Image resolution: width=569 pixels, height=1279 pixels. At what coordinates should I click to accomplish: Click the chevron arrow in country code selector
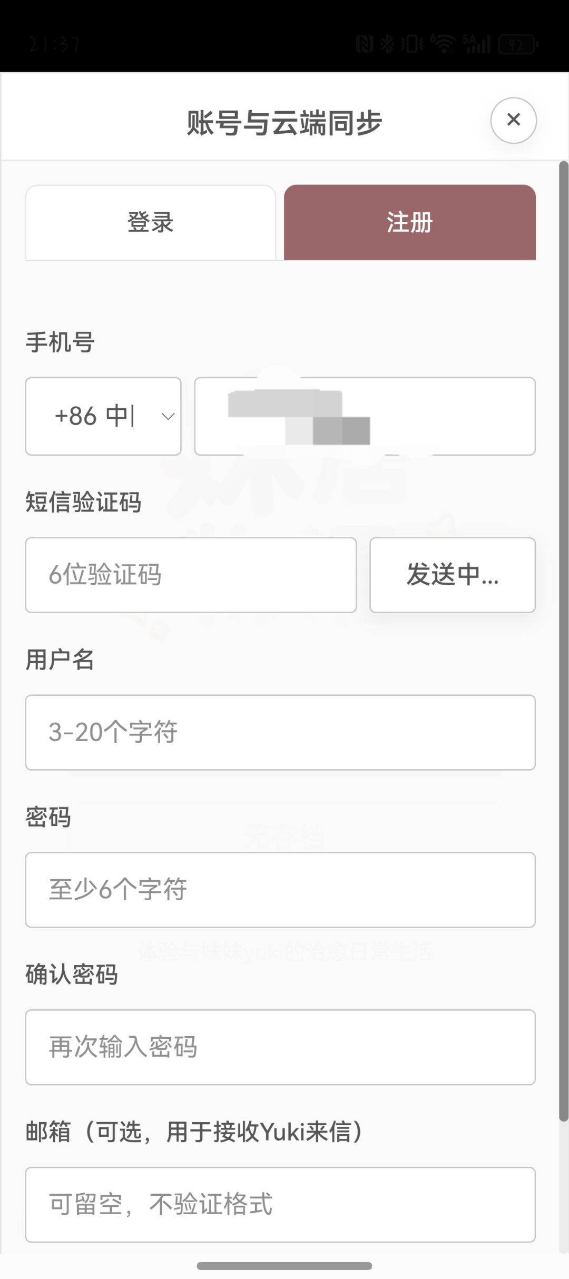pos(168,417)
